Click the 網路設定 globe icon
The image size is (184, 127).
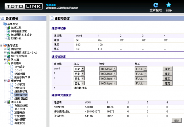(x=8, y=49)
